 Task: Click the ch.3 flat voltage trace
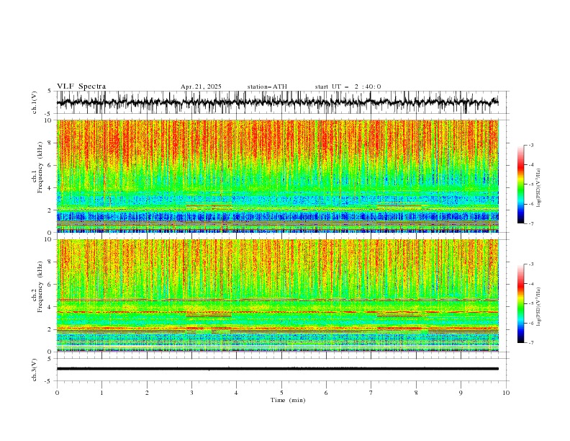click(277, 369)
